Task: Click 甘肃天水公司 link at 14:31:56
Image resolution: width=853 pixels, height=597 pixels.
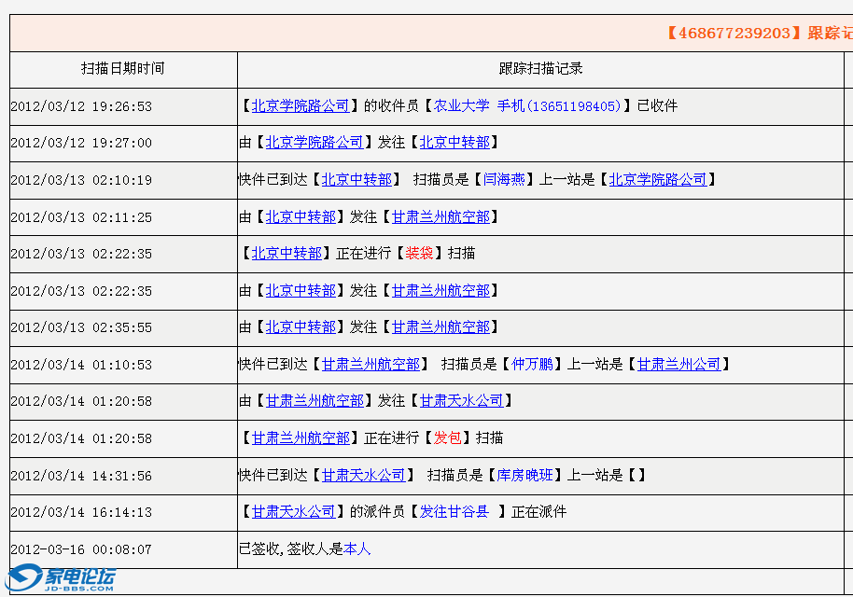Action: pos(365,475)
